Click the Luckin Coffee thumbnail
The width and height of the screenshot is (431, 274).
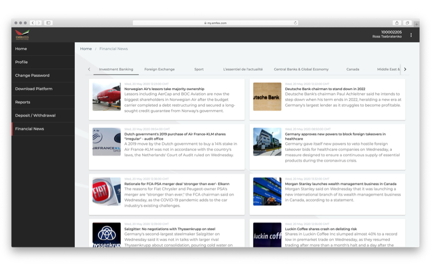pos(267,235)
